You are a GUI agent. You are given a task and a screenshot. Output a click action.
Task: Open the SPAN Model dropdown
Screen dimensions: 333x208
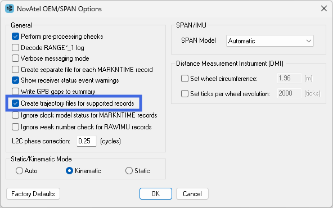(x=269, y=40)
